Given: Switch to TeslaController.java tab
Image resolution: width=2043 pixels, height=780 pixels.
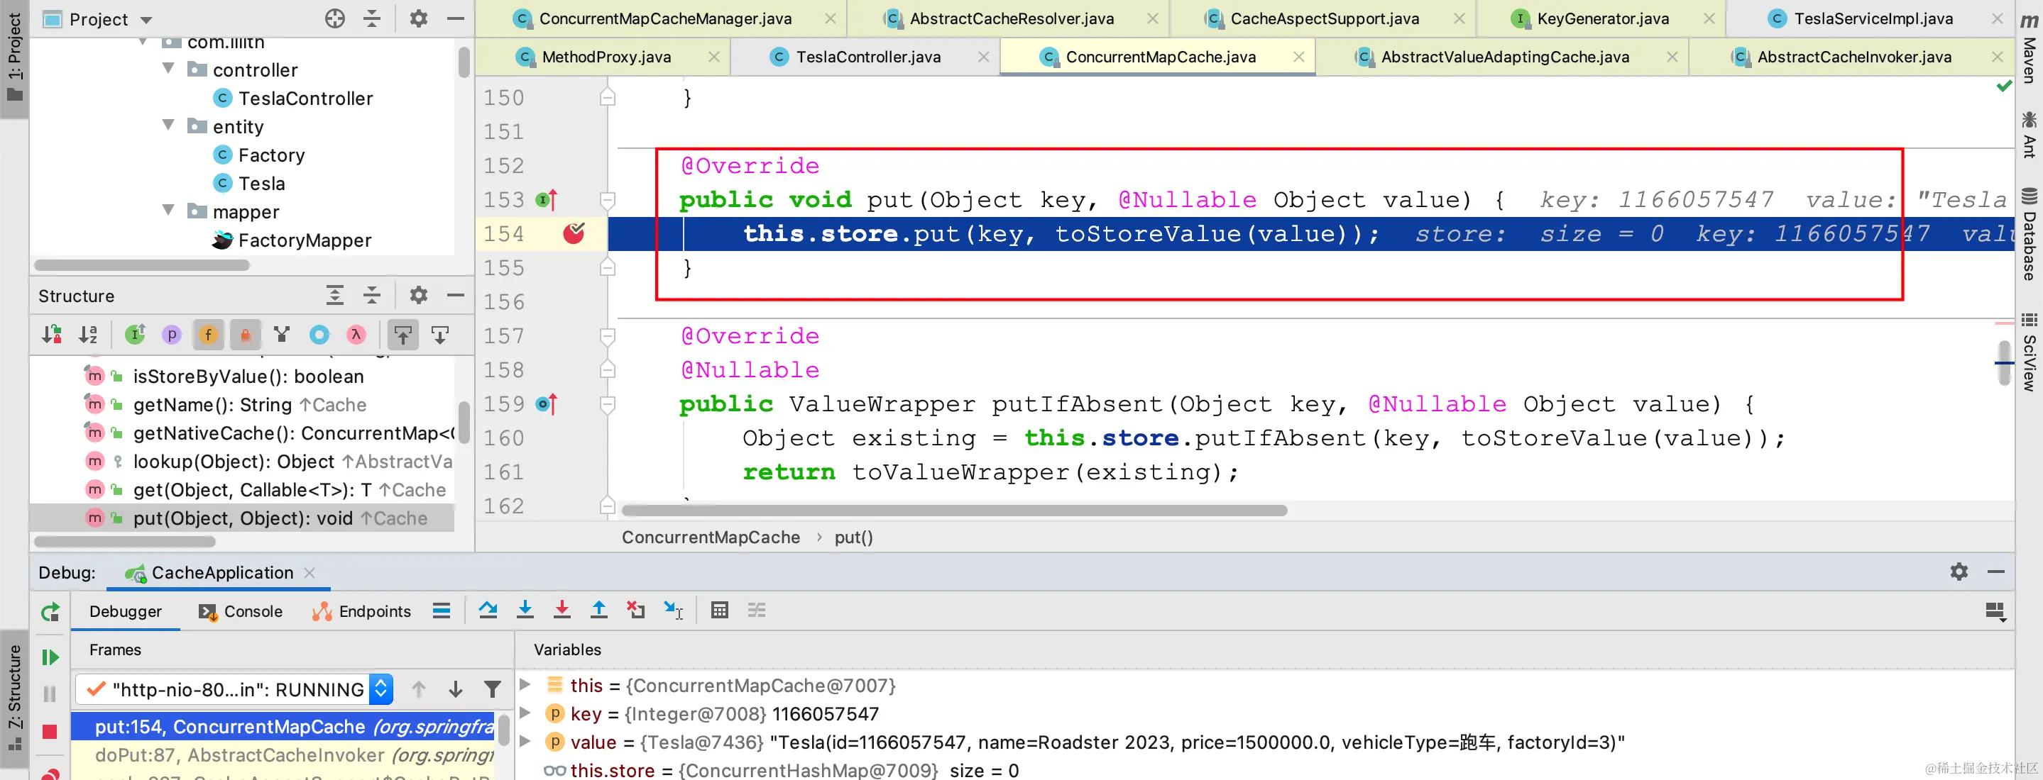Looking at the screenshot, I should click(867, 57).
